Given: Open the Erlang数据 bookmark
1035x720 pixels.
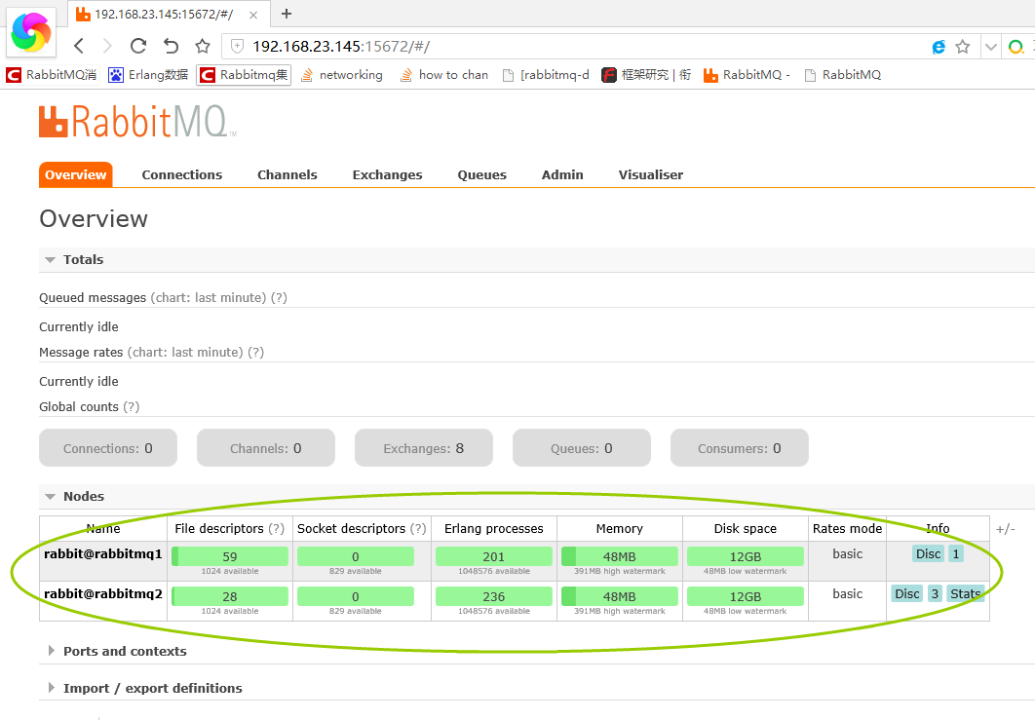Looking at the screenshot, I should click(148, 75).
